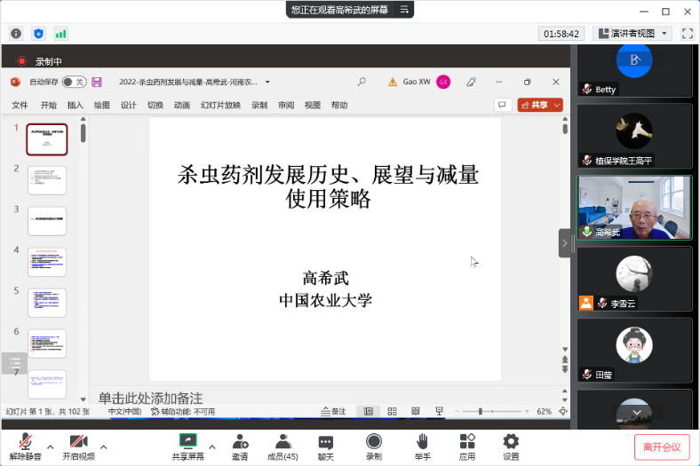Expand the audio options arrow beside 解除静音
Screen dimensions: 700x466
pos(51,446)
